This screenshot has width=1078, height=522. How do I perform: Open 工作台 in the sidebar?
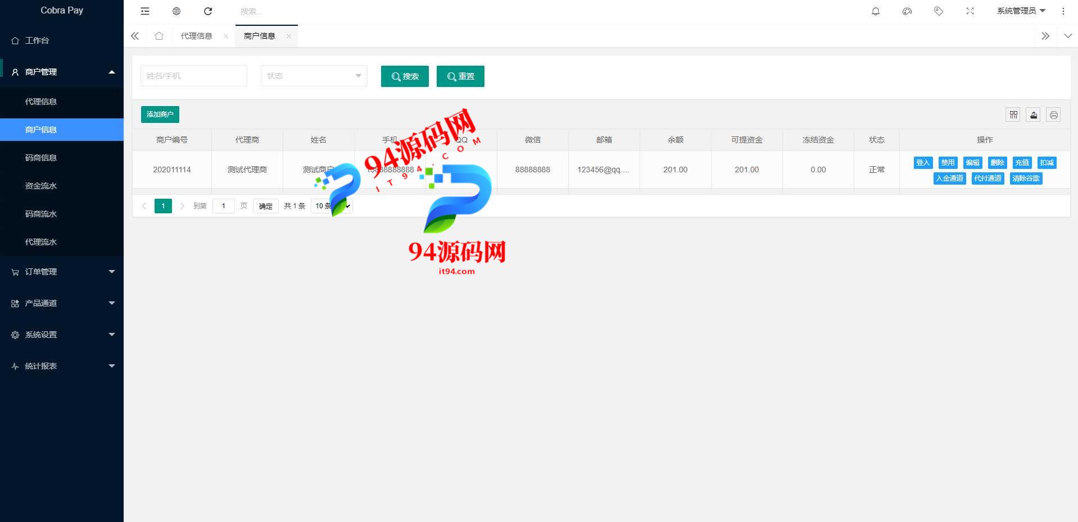coord(62,40)
